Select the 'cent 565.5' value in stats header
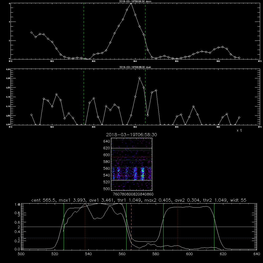263x263 pixels. pos(44,200)
